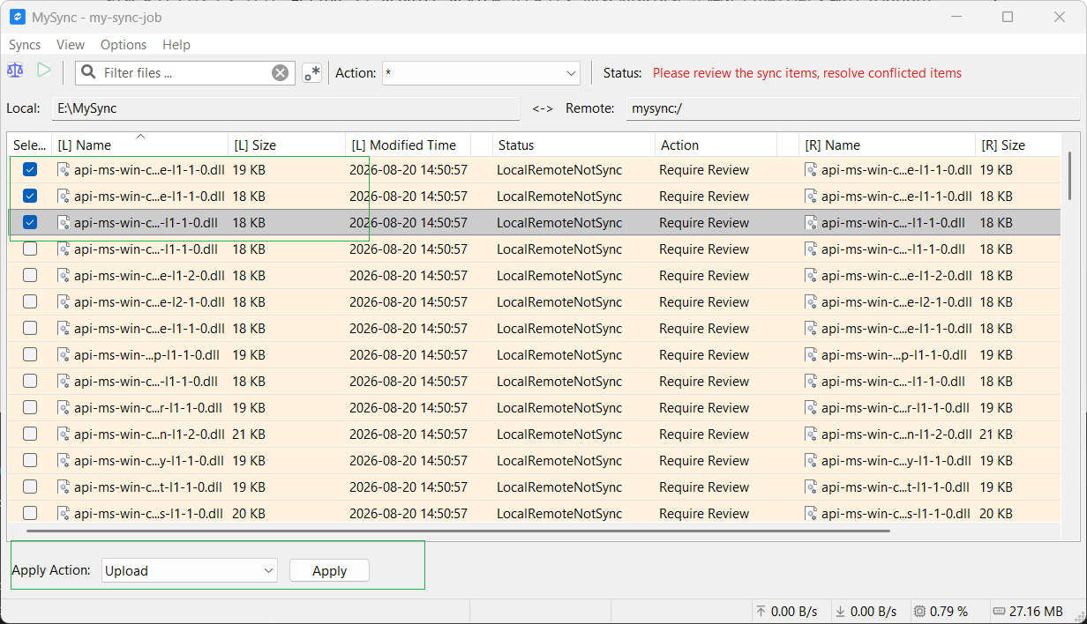Screen dimensions: 1087x624
Task: Click remote file icon of e-l1-2-0.dll row
Action: 811,276
